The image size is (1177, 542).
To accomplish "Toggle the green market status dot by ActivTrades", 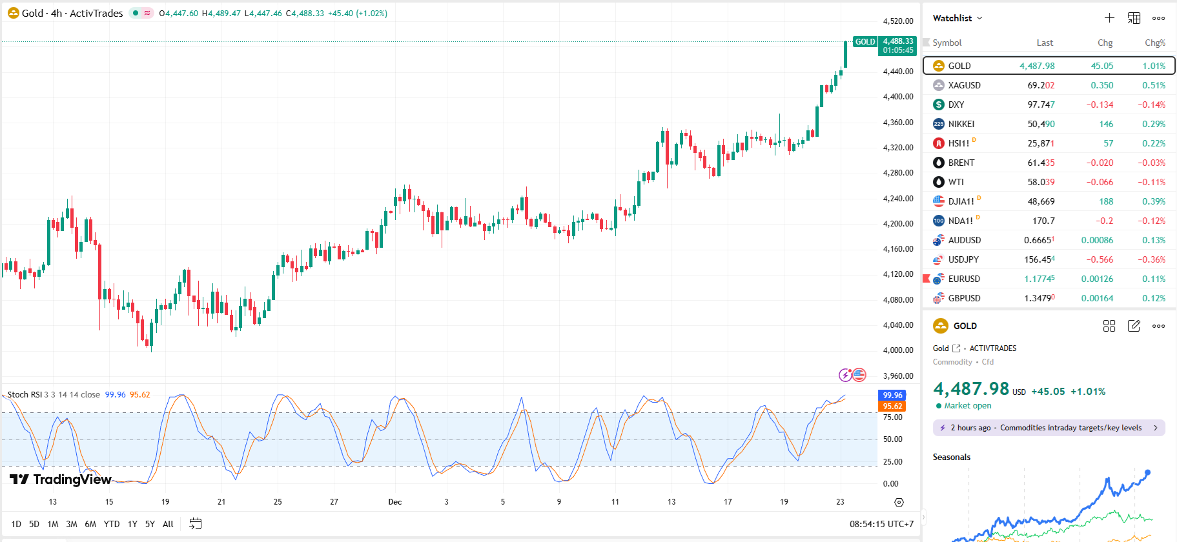I will (x=136, y=13).
